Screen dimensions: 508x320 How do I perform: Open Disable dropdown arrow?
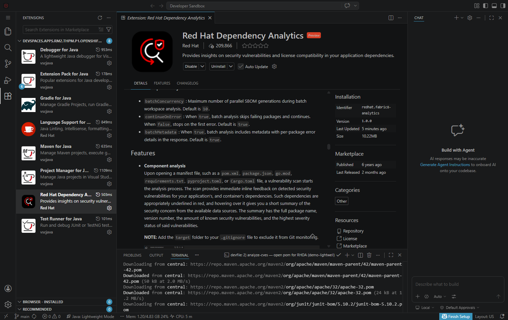click(x=203, y=66)
